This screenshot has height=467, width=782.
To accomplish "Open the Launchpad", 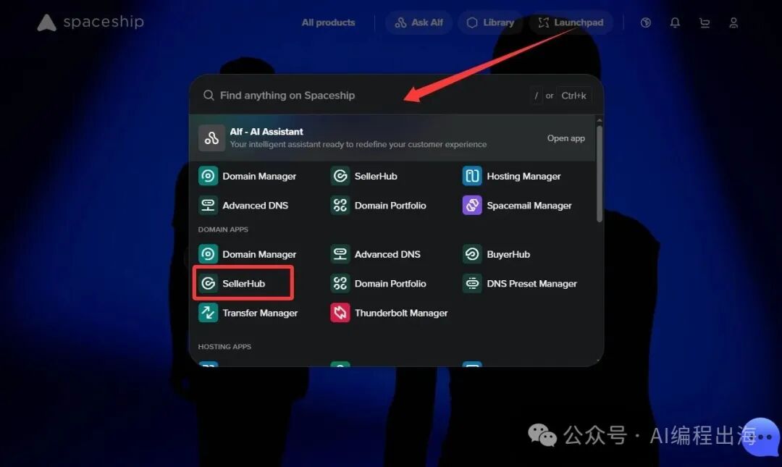I will click(x=571, y=22).
